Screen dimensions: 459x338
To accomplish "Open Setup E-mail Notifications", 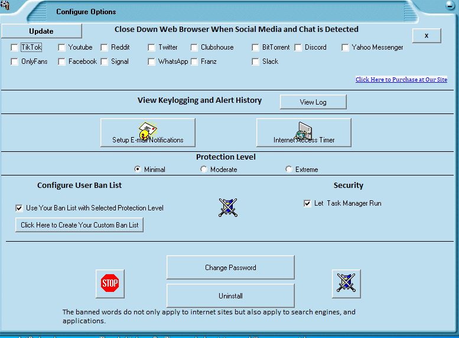I will click(x=148, y=133).
